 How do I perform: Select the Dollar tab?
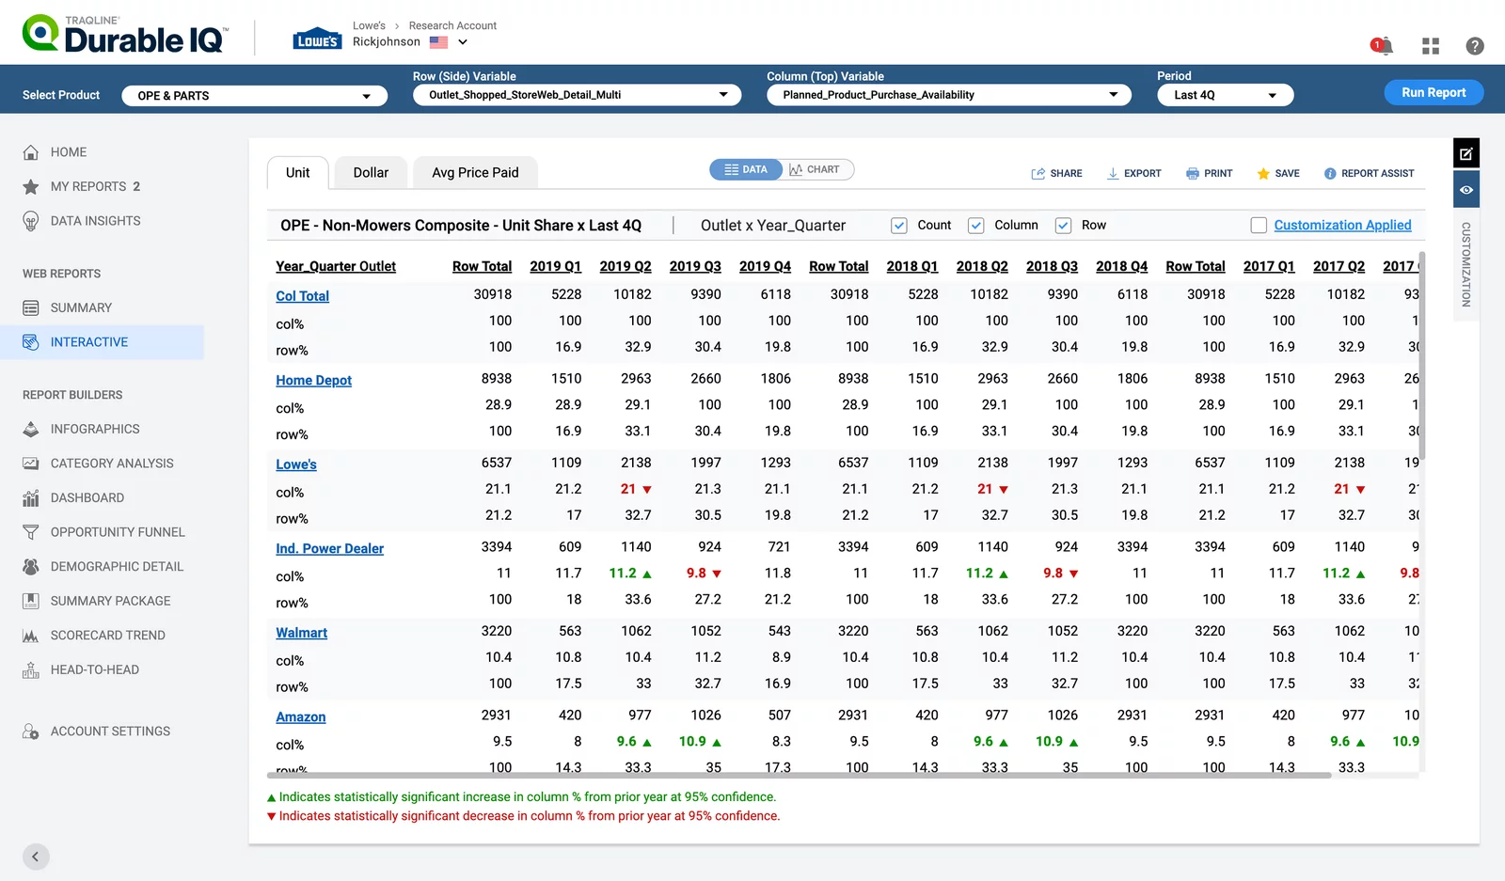click(x=371, y=173)
